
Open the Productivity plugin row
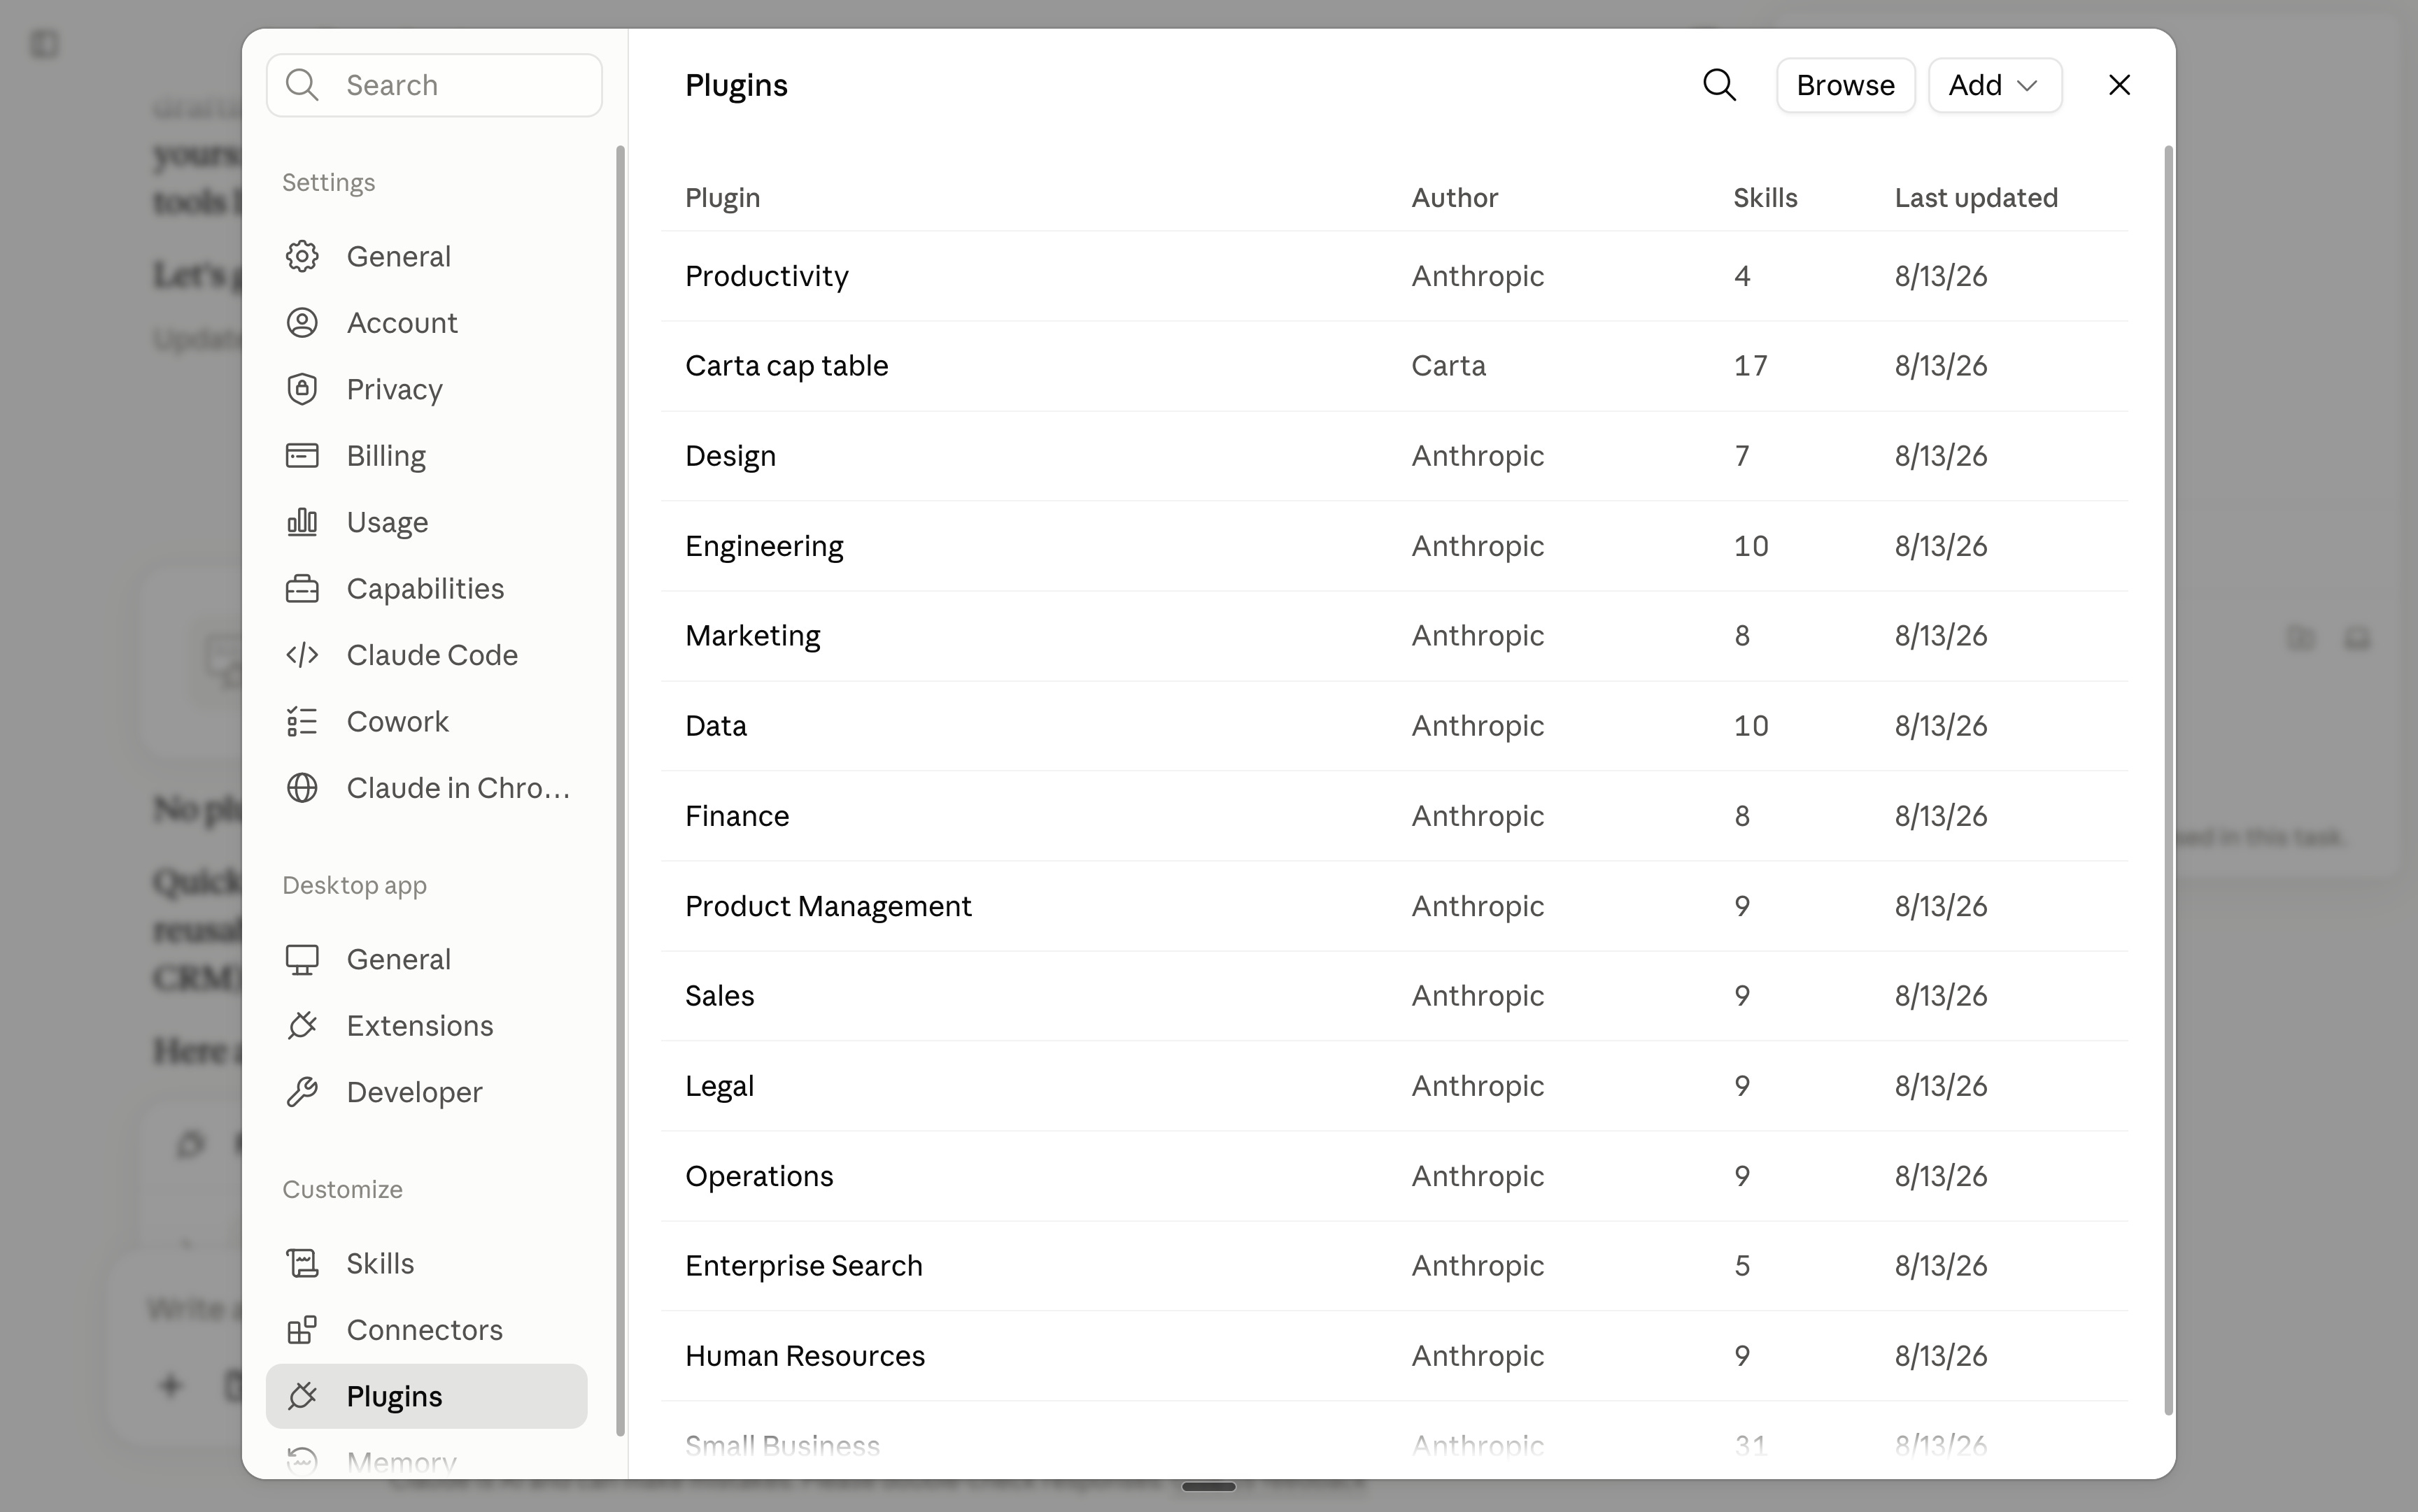tap(1394, 276)
